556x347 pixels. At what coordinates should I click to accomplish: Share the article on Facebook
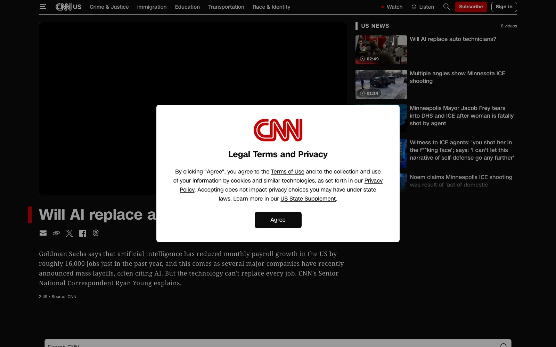point(83,233)
